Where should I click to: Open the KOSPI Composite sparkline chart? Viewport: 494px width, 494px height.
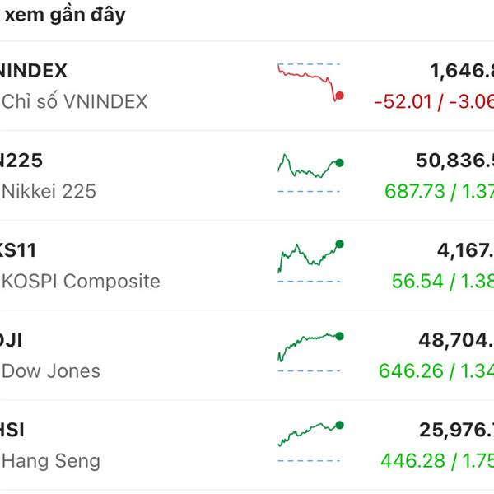[x=310, y=259]
